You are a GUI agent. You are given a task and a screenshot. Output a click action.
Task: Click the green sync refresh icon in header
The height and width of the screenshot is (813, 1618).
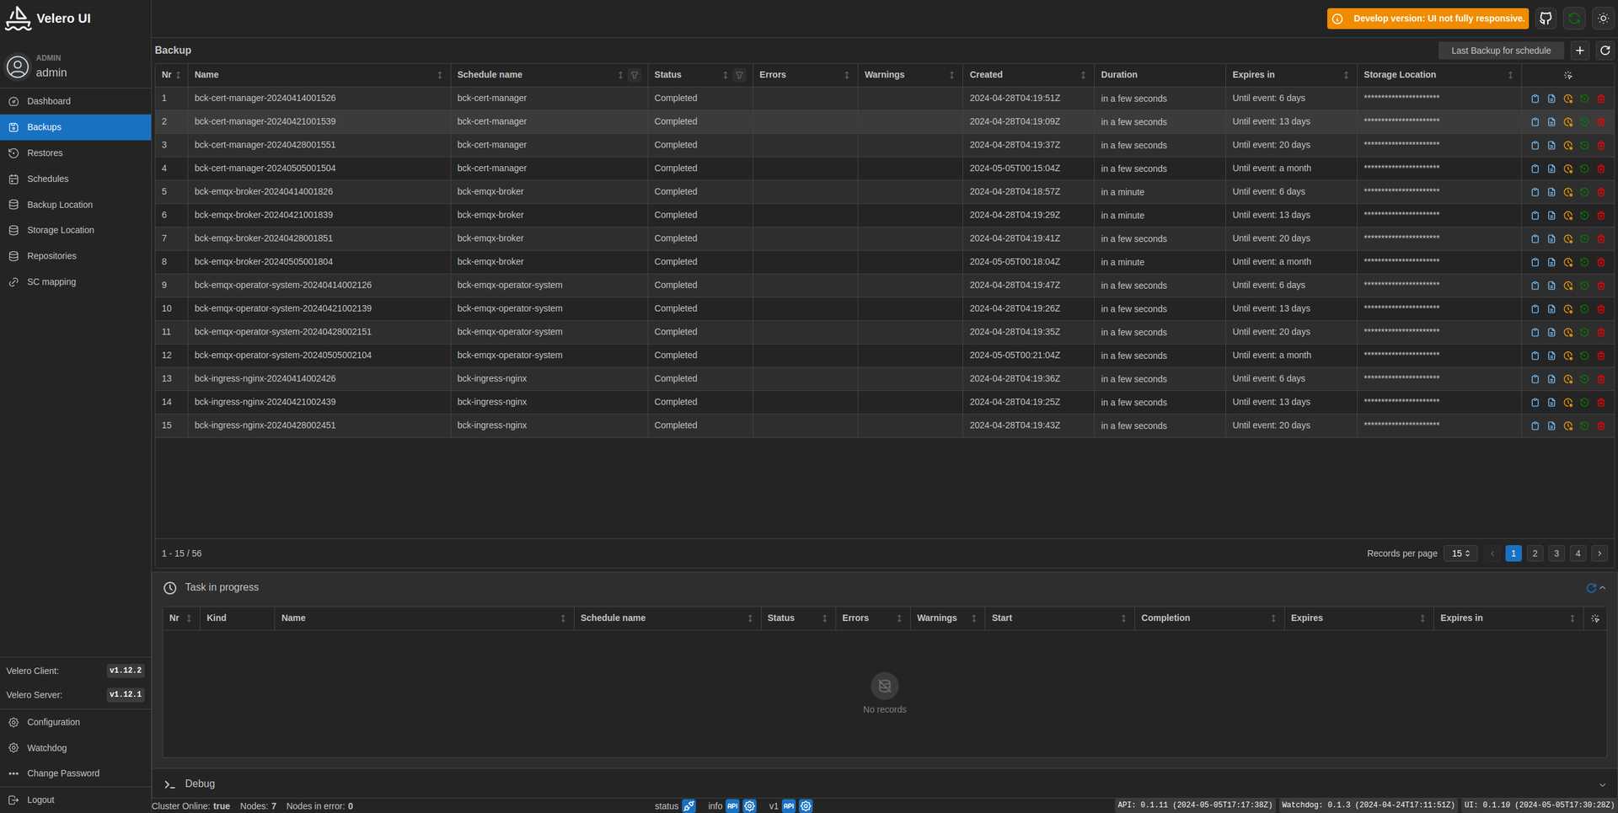(1574, 19)
